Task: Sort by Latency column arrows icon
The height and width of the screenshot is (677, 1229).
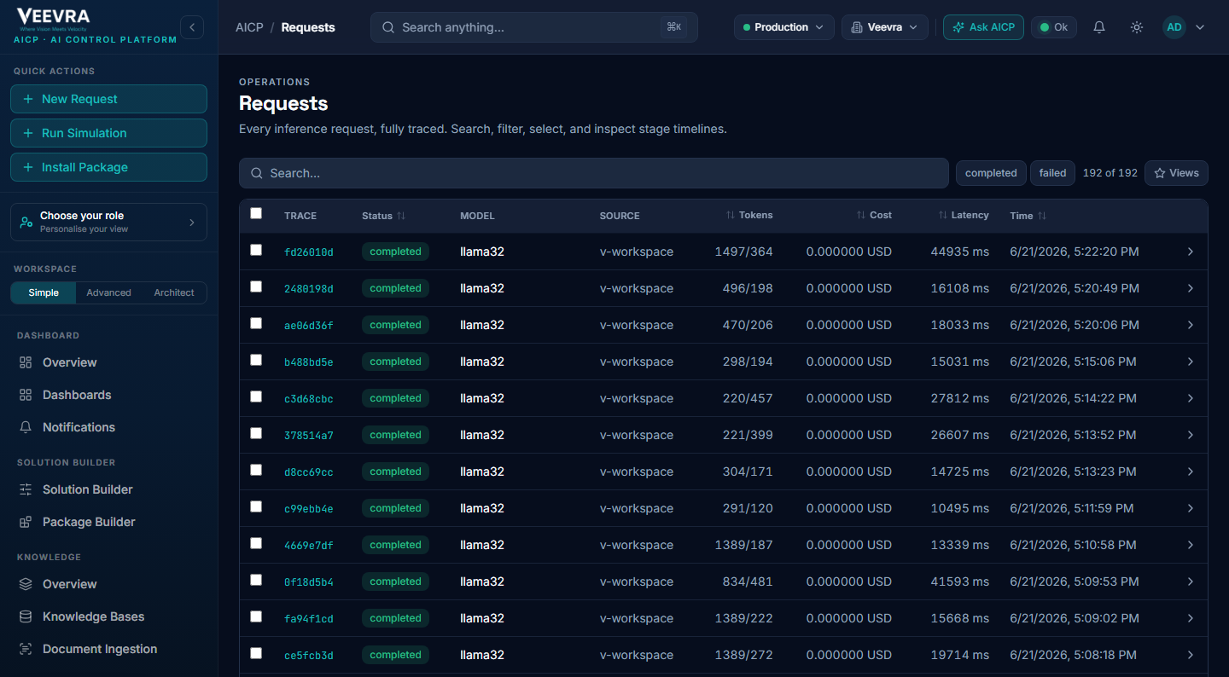Action: pyautogui.click(x=943, y=215)
